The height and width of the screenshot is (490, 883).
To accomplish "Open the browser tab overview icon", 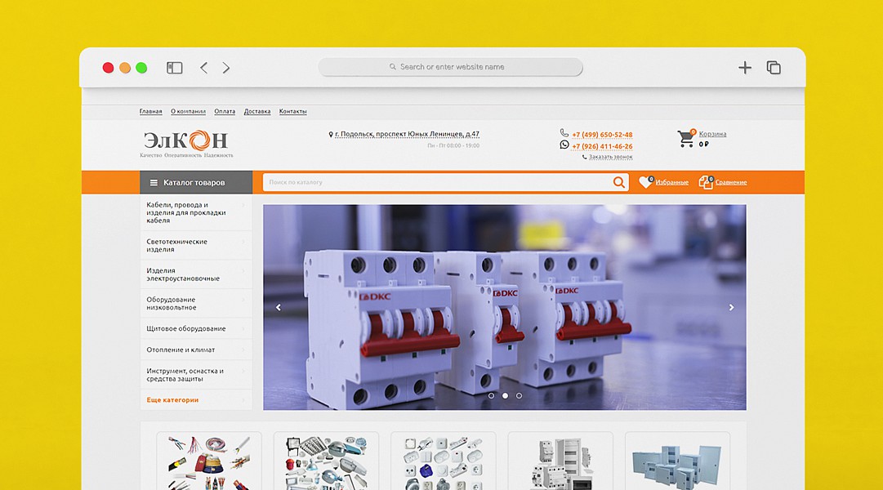I will pyautogui.click(x=774, y=68).
